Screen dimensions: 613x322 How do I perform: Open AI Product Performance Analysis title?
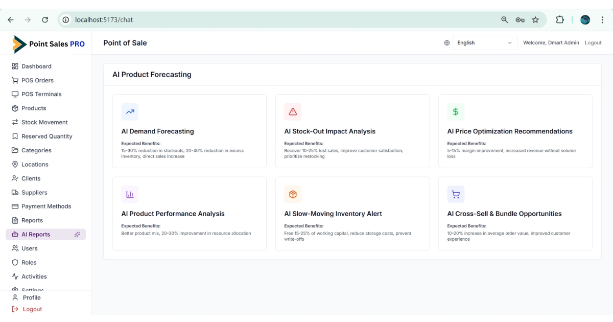(x=173, y=214)
